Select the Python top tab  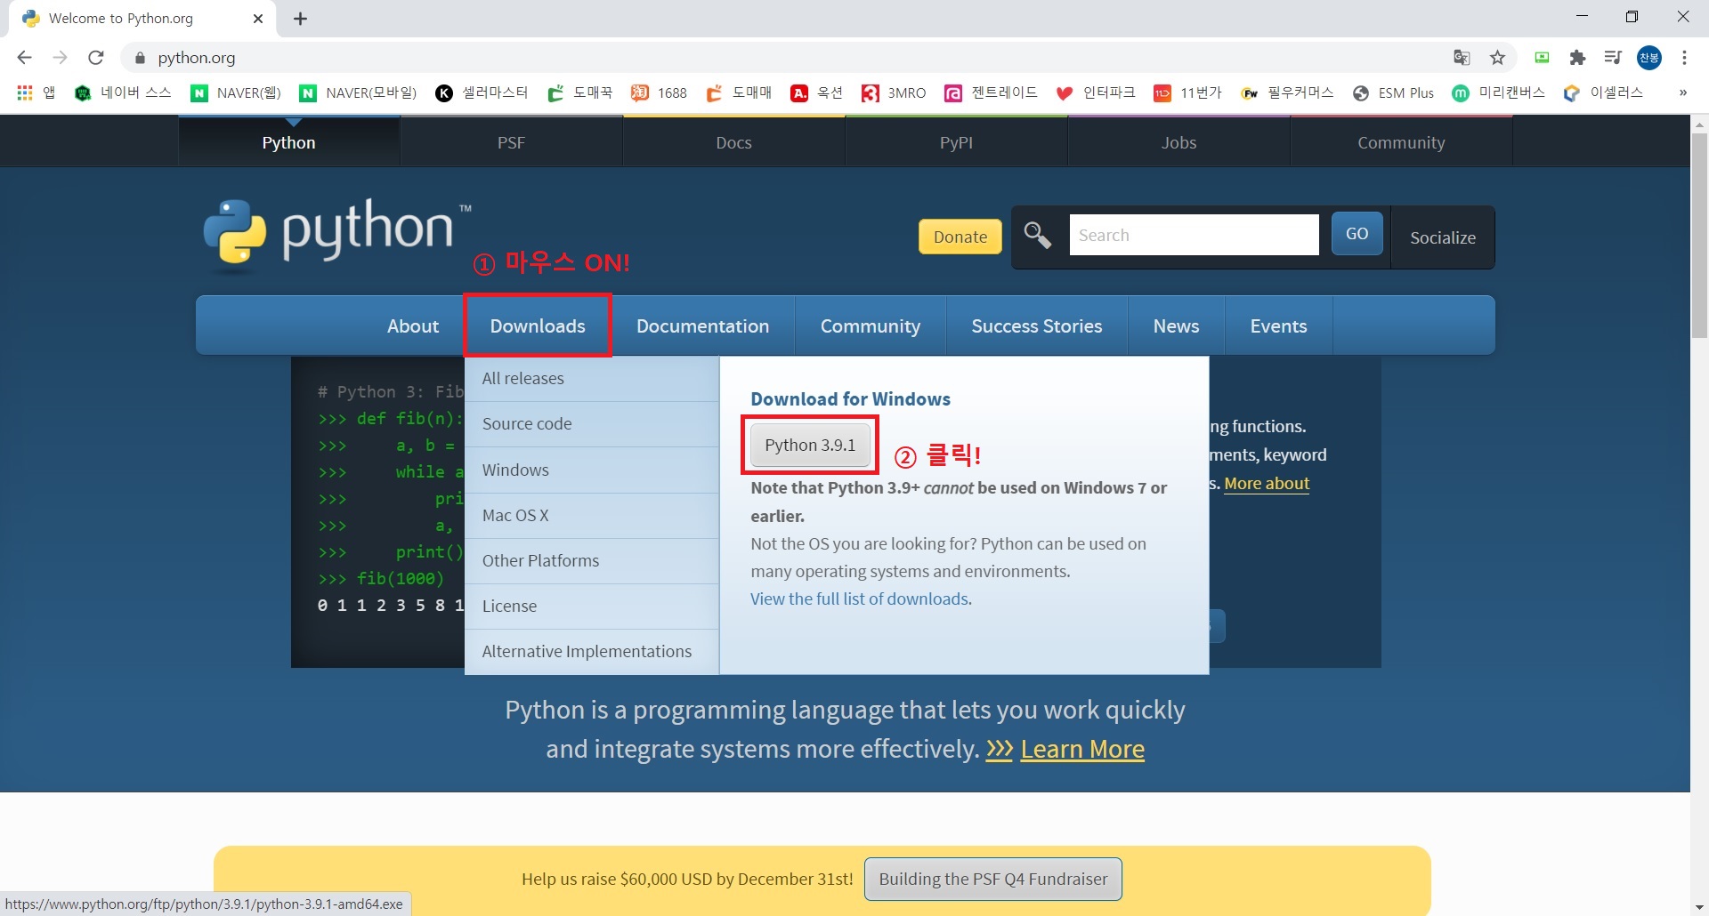click(x=288, y=142)
